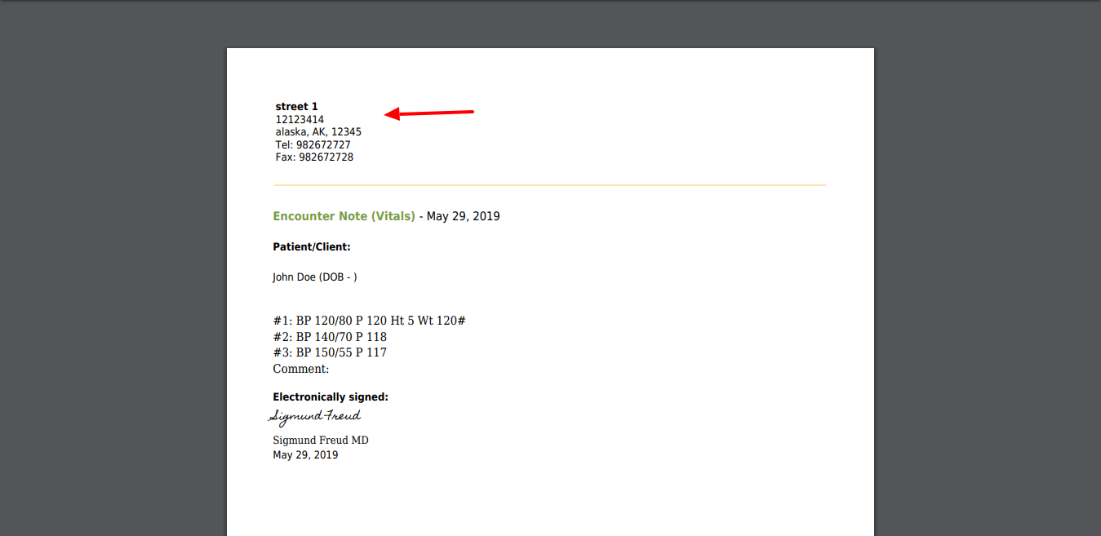Click the 'Tel: 982672727' line
The image size is (1101, 536).
[313, 145]
